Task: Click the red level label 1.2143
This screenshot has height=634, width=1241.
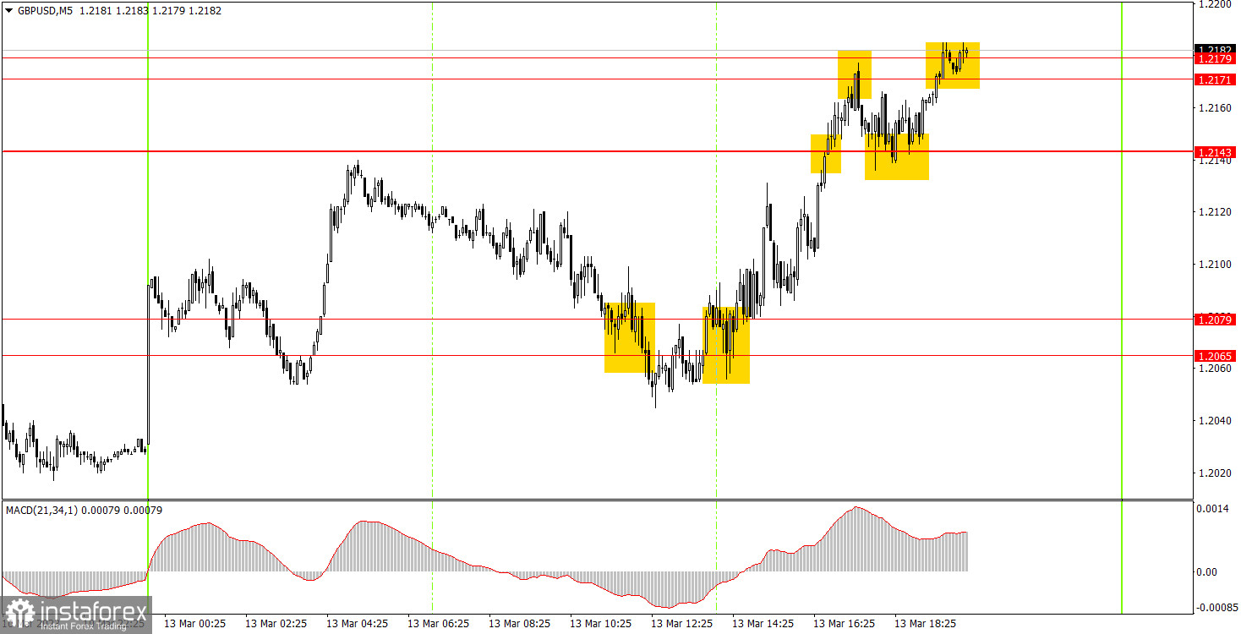Action: point(1216,152)
